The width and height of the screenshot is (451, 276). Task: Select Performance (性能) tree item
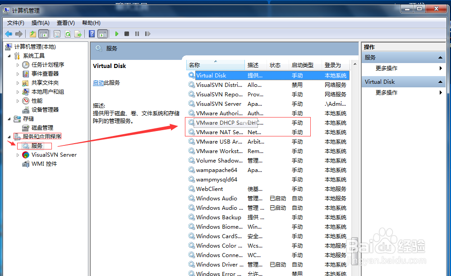tap(37, 101)
